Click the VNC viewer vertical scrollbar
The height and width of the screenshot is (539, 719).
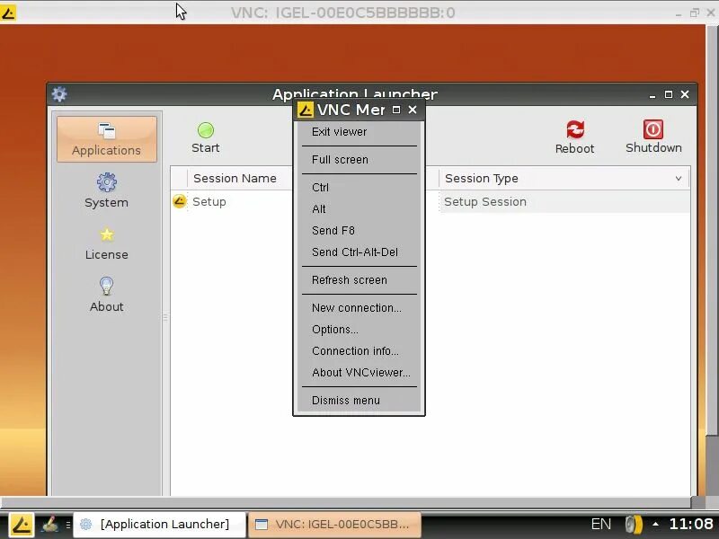coord(712,229)
